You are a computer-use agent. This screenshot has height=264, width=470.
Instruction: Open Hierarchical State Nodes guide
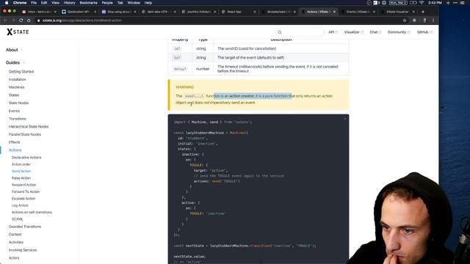[29, 127]
